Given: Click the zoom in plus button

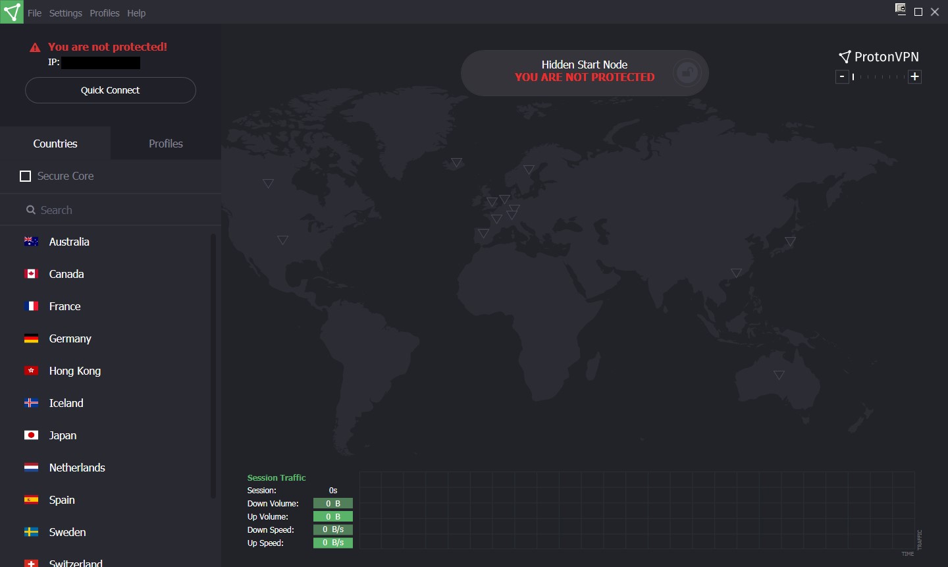Looking at the screenshot, I should (x=914, y=77).
